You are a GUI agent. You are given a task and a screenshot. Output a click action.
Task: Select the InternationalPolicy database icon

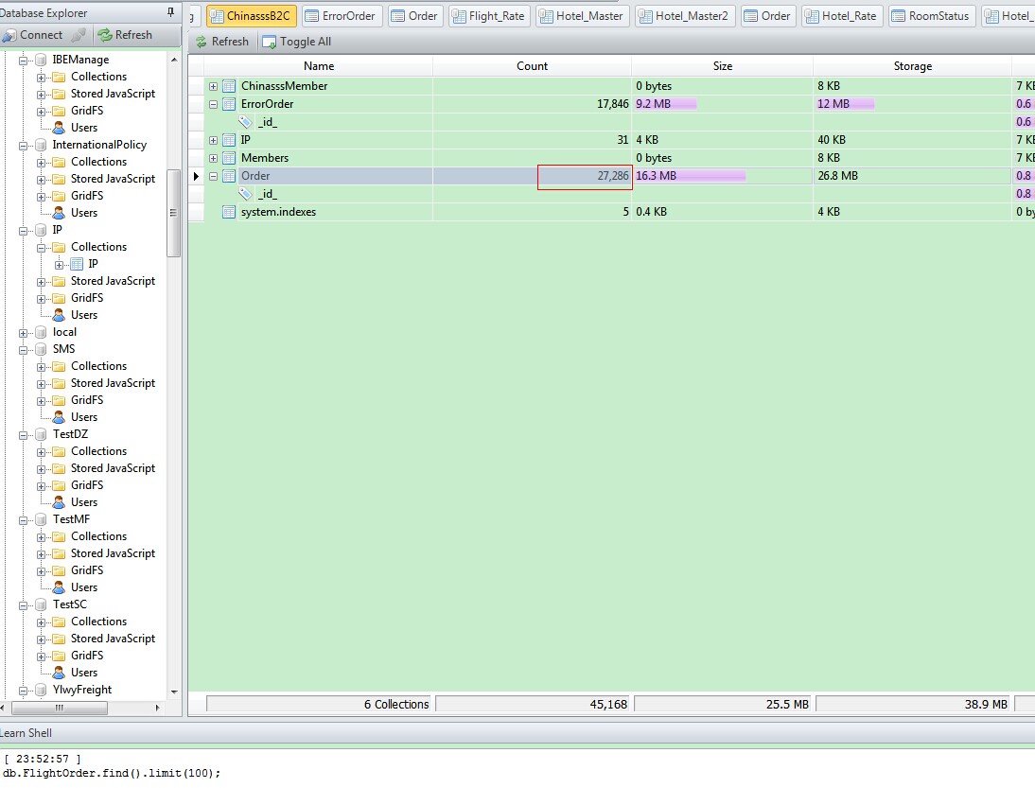tap(41, 145)
